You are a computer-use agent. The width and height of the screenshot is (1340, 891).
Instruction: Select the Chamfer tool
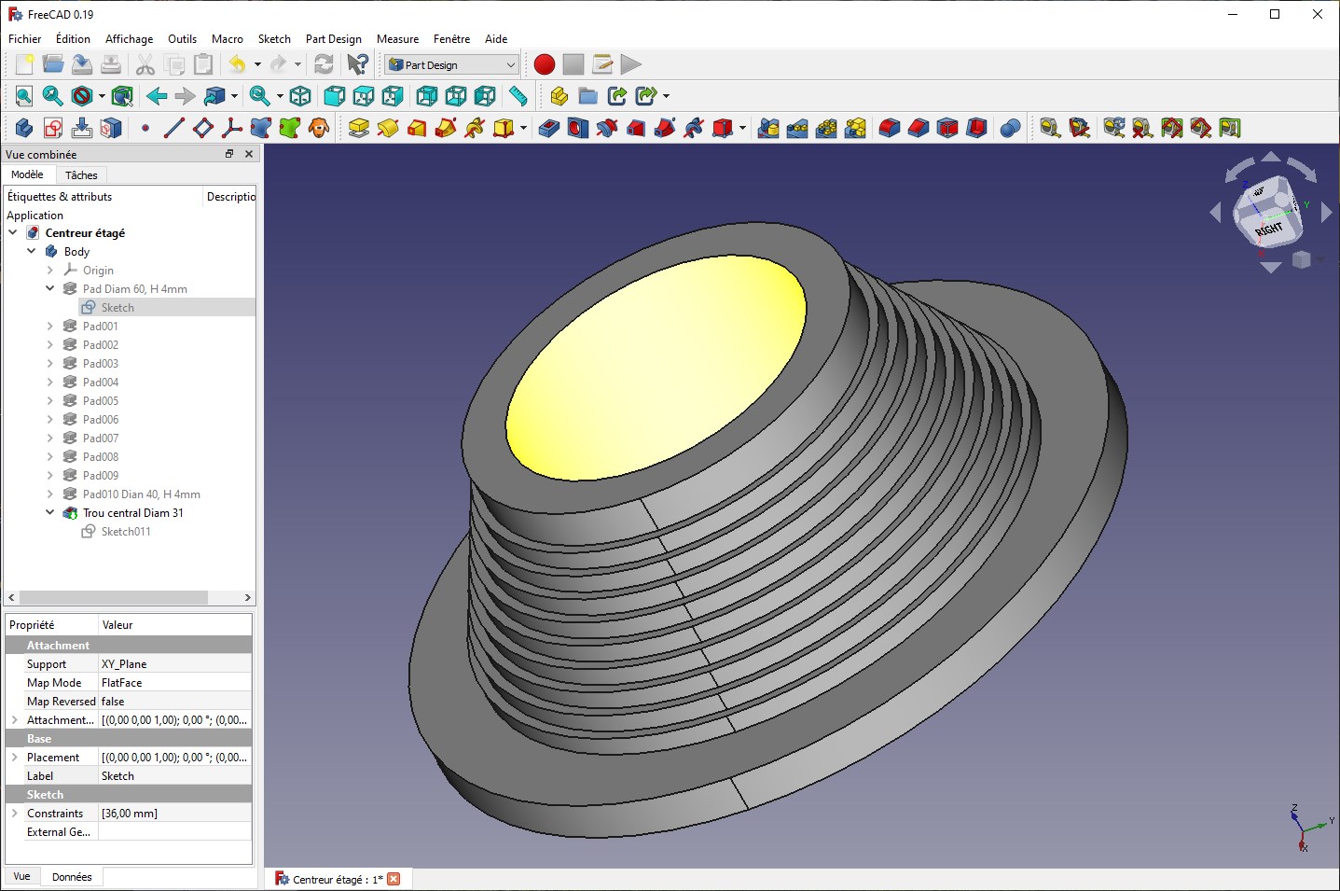(x=919, y=128)
